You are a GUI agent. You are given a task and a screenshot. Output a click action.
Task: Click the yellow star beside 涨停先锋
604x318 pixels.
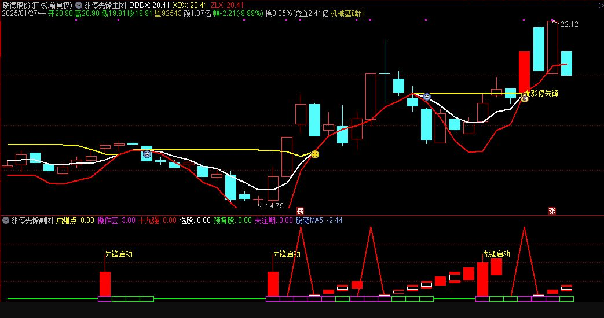pos(528,93)
